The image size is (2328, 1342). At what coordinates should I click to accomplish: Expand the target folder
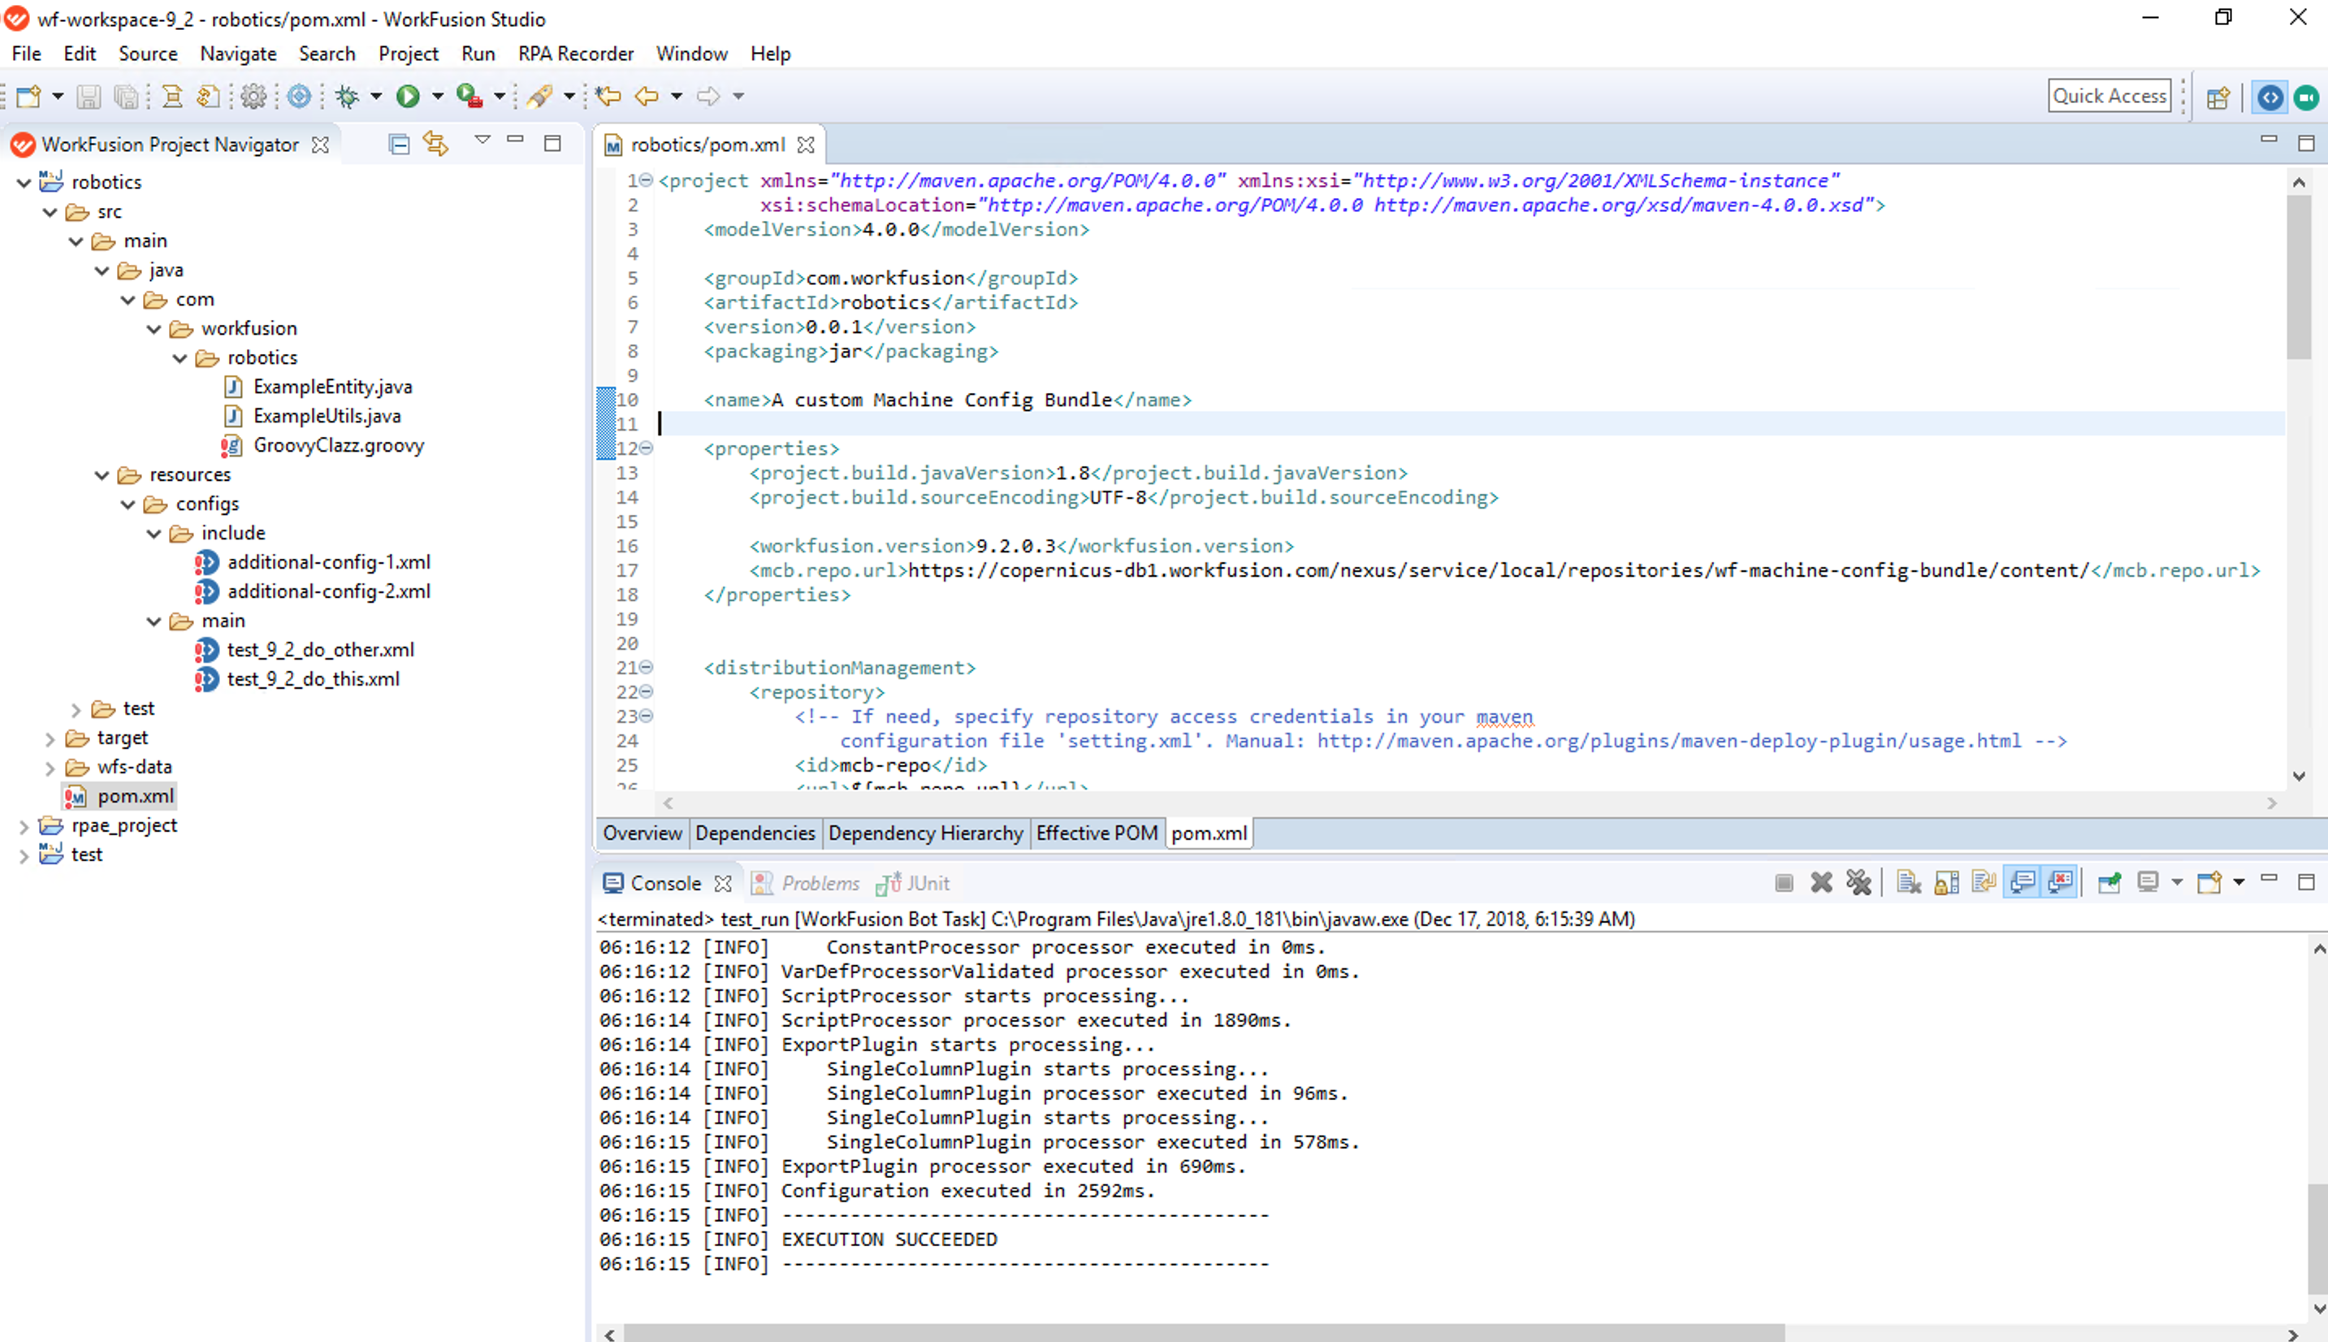(x=50, y=738)
